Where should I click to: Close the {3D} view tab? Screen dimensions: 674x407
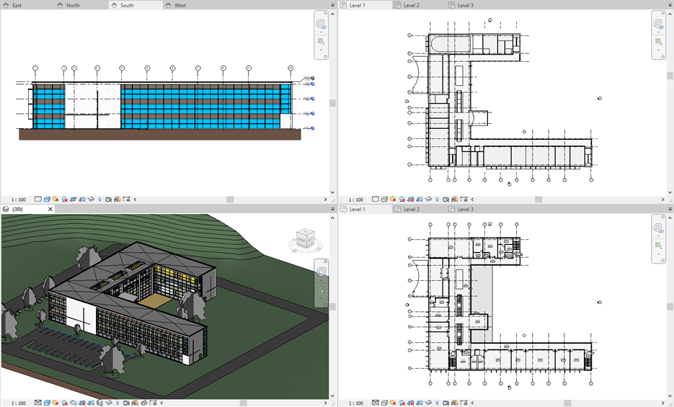[50, 209]
